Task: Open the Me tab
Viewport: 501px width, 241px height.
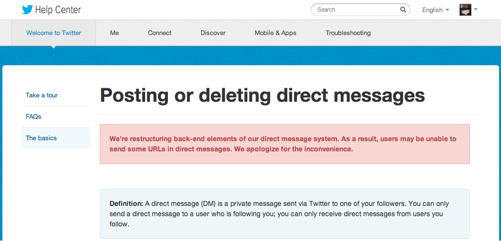Action: click(114, 33)
